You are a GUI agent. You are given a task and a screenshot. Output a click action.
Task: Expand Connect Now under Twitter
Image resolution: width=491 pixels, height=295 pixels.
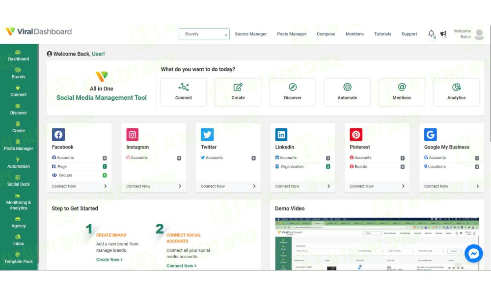click(228, 186)
